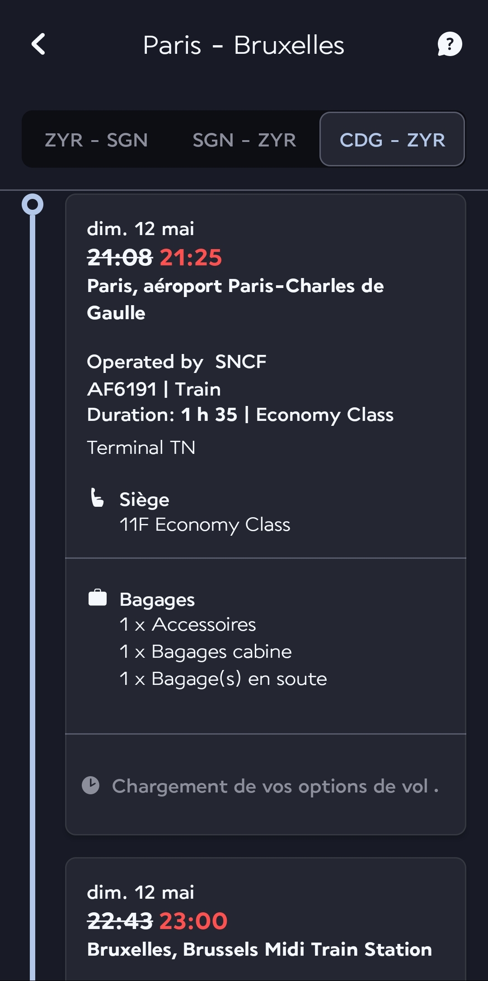Tap the updated arrival time 23:00

(x=193, y=921)
